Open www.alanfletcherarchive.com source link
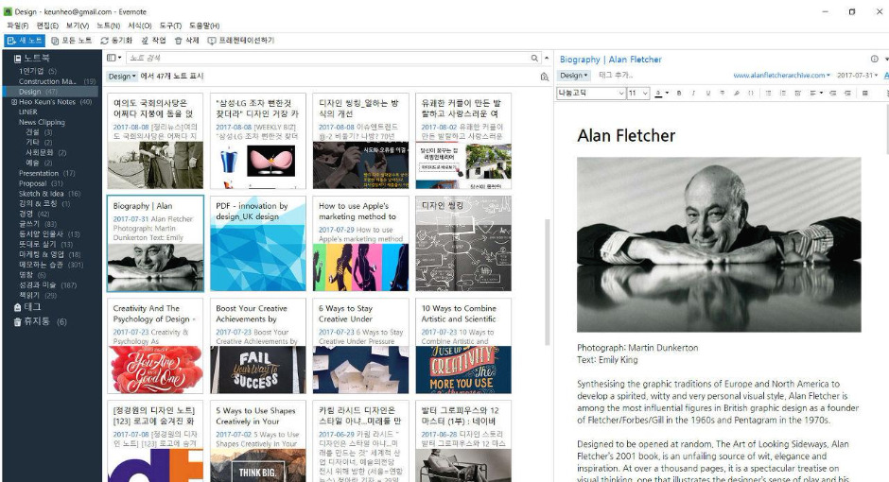889x482 pixels. [x=780, y=76]
